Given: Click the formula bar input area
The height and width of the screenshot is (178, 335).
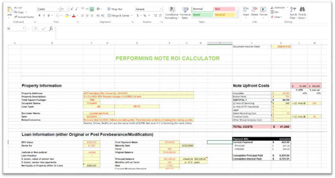Looking at the screenshot, I should [191, 32].
